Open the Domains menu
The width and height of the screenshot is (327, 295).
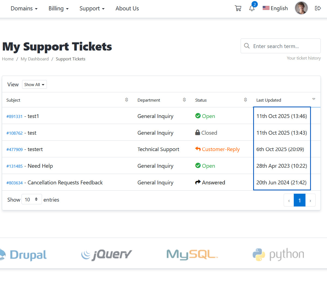click(x=24, y=8)
